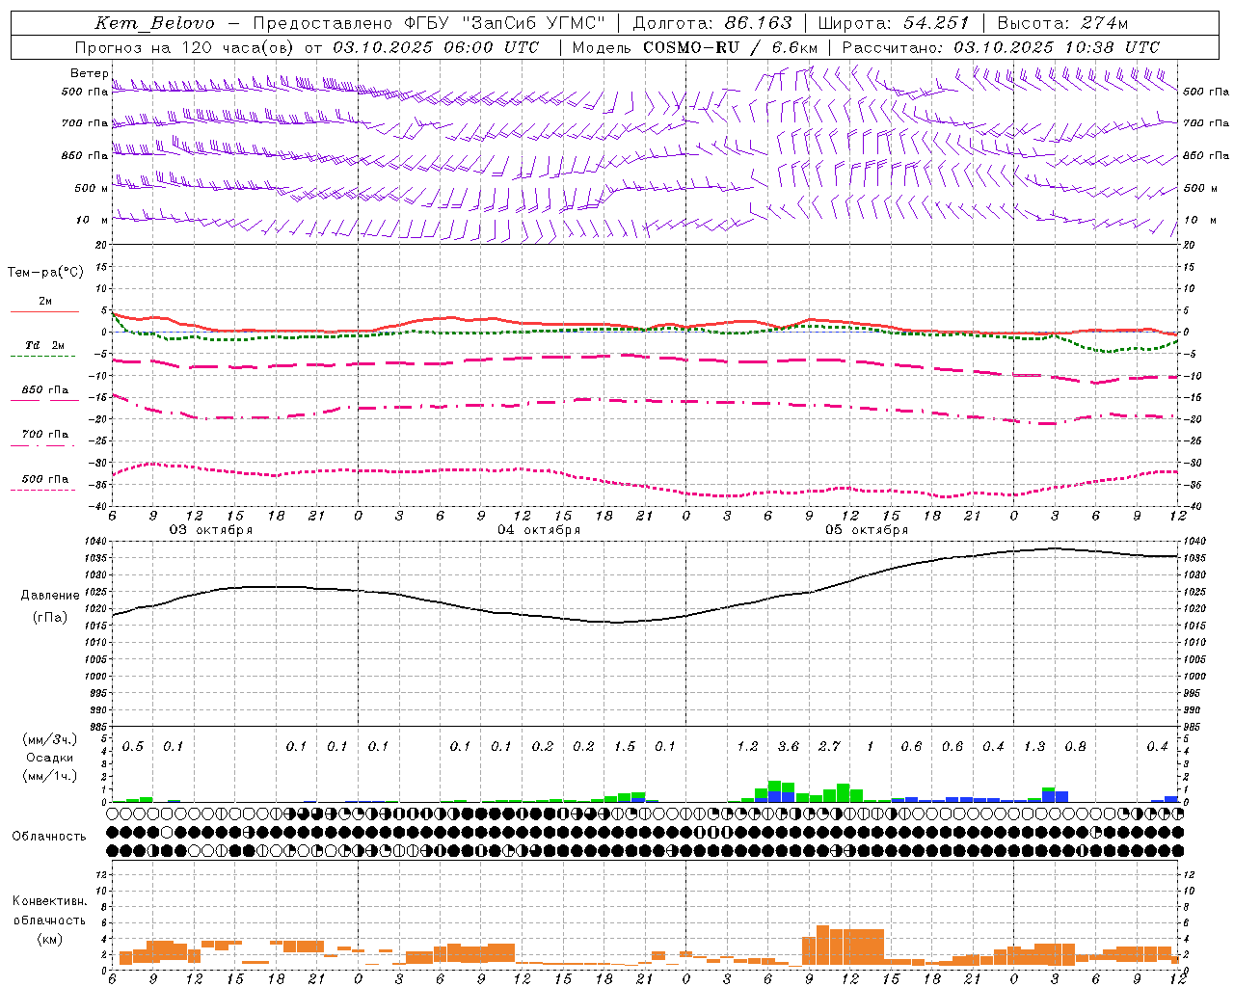Viewport: 1234px width, 987px height.
Task: Select the Тем-ра(°C) axis title
Action: click(45, 273)
